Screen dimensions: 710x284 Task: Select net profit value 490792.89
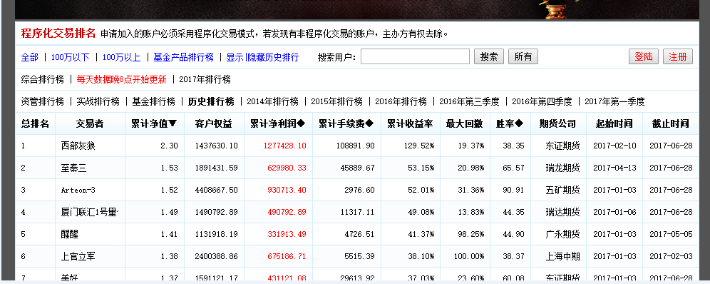coord(287,212)
